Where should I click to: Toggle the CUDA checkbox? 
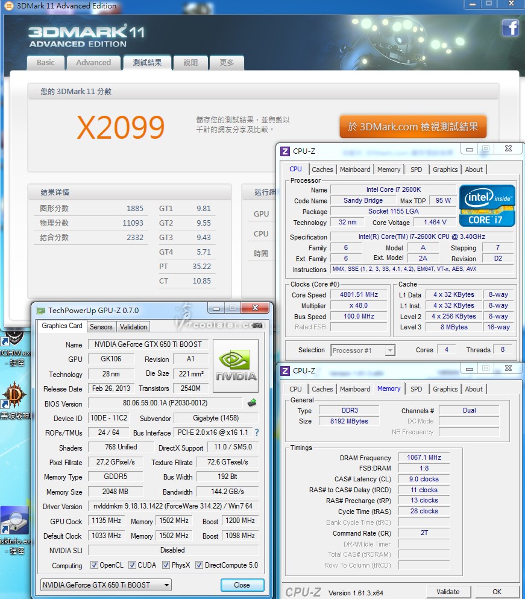[x=132, y=565]
